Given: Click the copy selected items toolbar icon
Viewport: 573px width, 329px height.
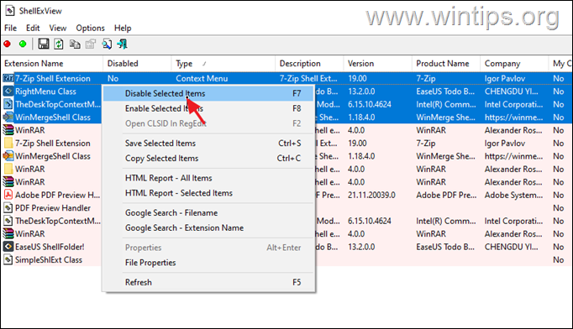Looking at the screenshot, I should tap(75, 44).
